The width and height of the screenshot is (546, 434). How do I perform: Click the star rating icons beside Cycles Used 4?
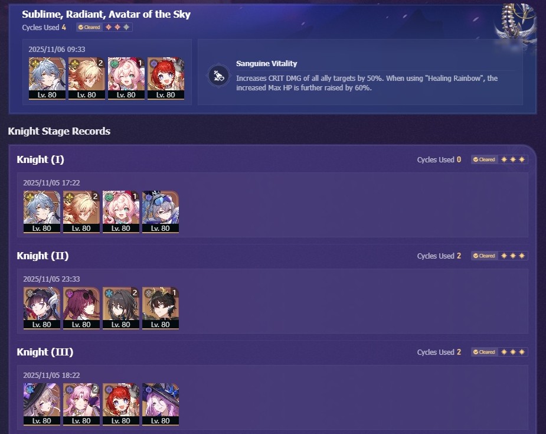coord(117,27)
